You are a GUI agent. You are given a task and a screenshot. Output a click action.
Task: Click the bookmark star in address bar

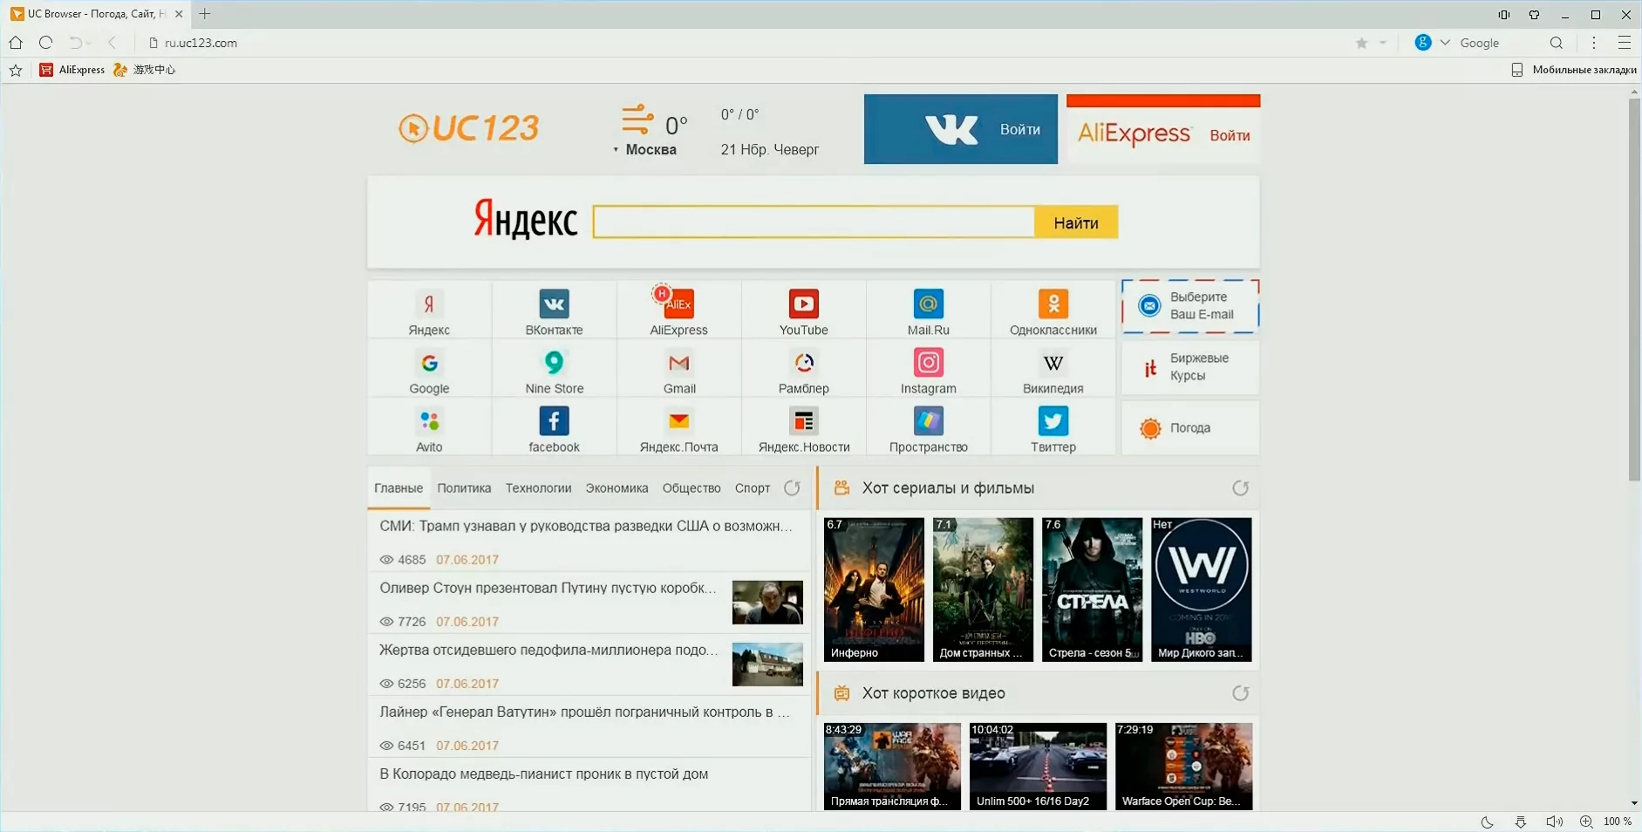click(1361, 43)
